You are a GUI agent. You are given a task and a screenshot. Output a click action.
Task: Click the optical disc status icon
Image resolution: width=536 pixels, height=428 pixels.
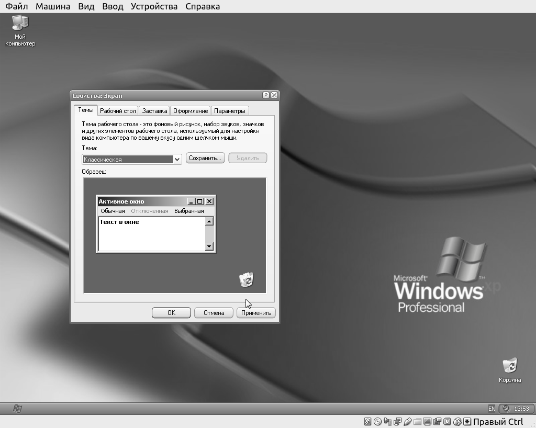(378, 422)
